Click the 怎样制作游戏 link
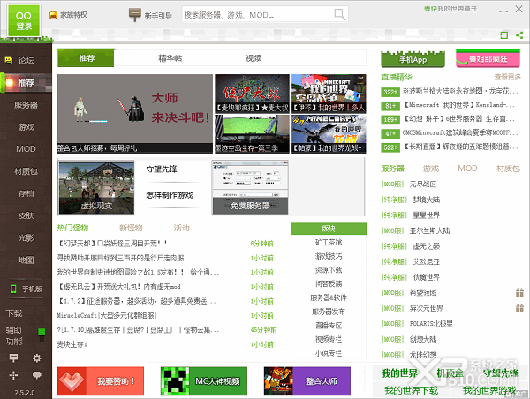The height and width of the screenshot is (399, 530). click(170, 195)
